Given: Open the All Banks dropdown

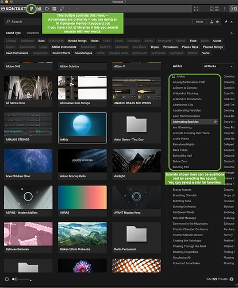Looking at the screenshot, I should [x=218, y=66].
